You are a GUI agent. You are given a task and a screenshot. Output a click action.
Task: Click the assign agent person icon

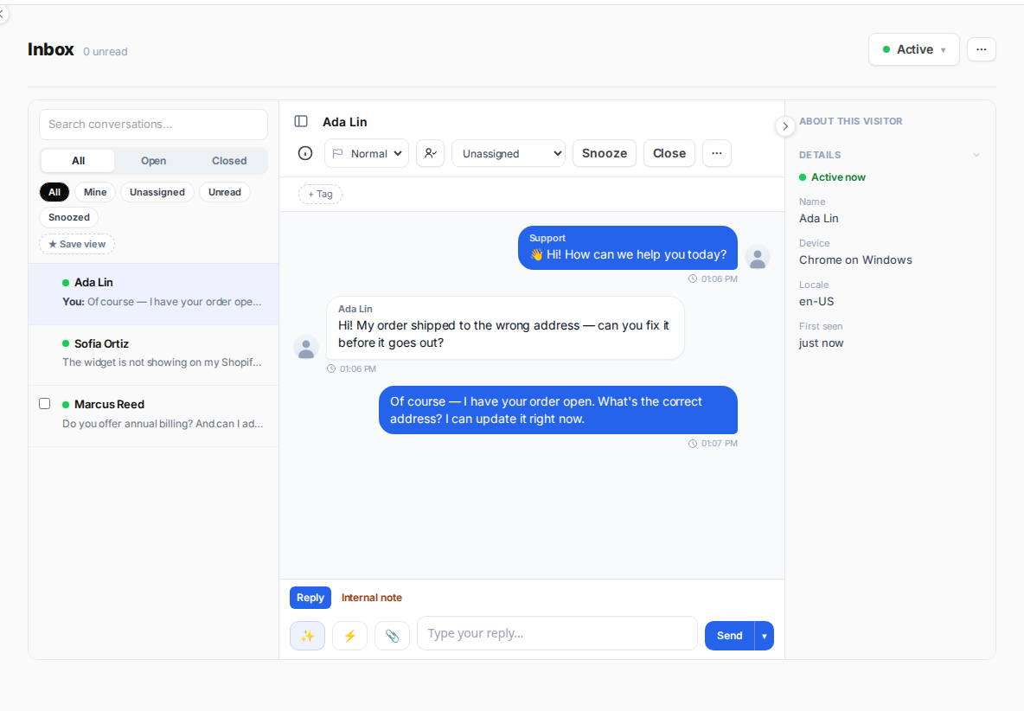(431, 153)
